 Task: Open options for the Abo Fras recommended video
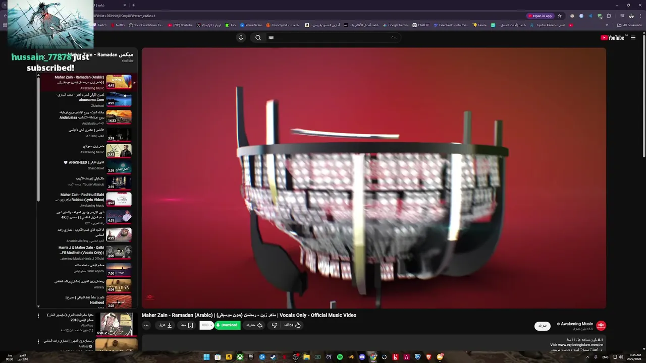pyautogui.click(x=38, y=316)
